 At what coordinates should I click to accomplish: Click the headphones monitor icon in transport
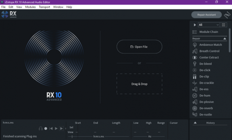click(41, 129)
